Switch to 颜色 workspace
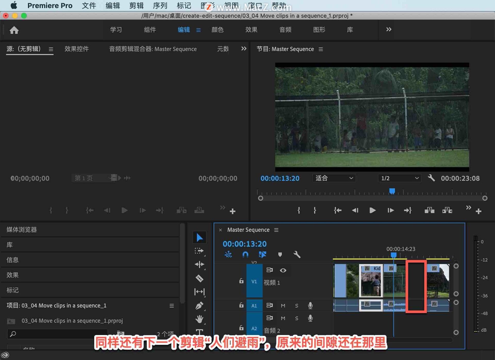 point(218,30)
